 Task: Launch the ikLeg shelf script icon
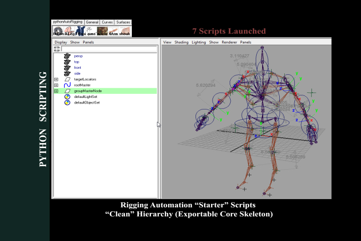[69, 31]
